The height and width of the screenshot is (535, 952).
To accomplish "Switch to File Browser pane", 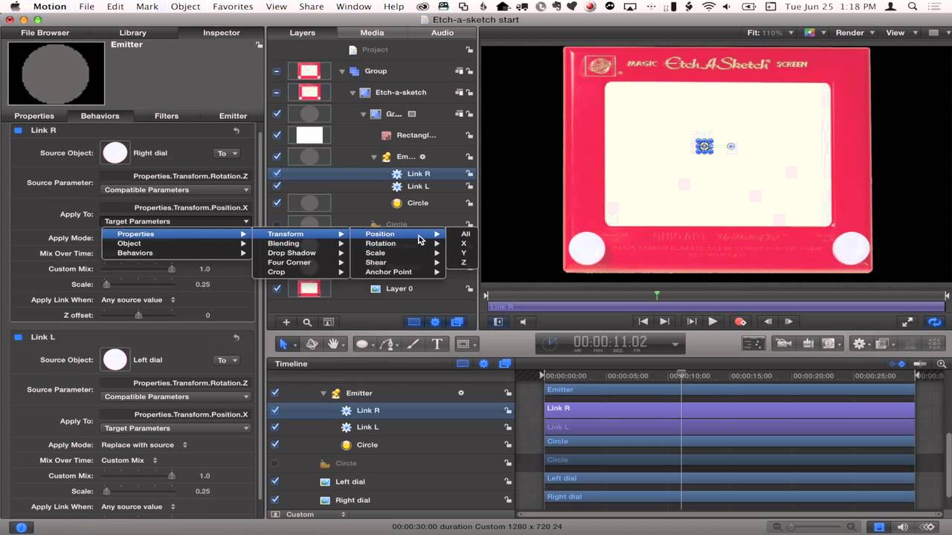I will 45,33.
